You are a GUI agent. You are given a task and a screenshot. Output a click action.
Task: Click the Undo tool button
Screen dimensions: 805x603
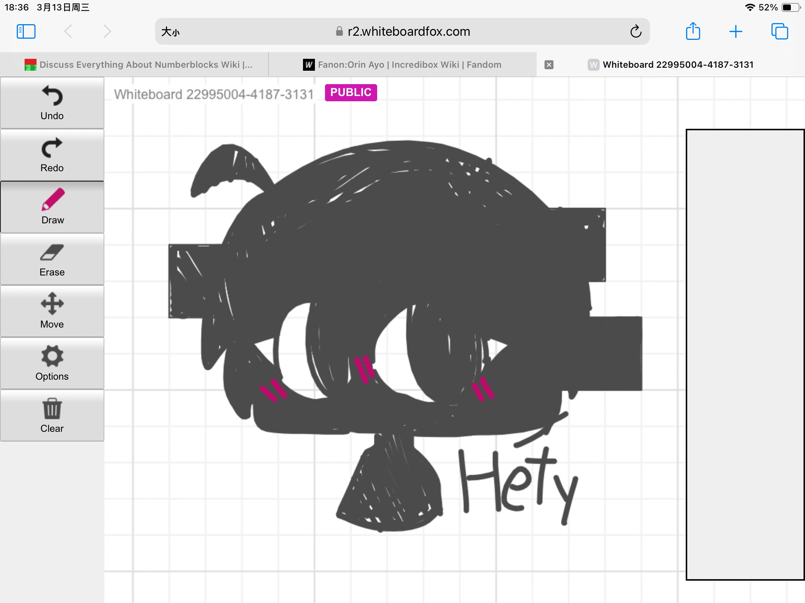(x=52, y=103)
